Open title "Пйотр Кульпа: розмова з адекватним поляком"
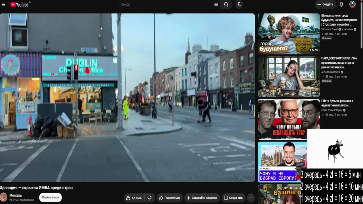 pos(337,103)
